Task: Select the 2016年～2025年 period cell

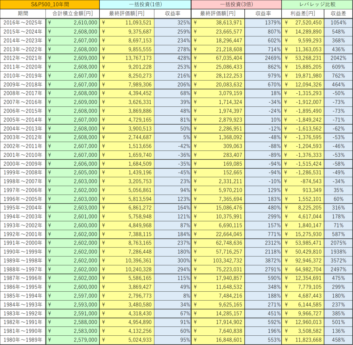Action: click(x=23, y=23)
